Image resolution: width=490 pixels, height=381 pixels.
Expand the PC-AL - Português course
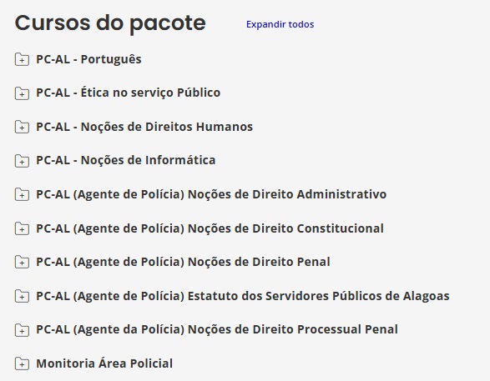click(88, 59)
